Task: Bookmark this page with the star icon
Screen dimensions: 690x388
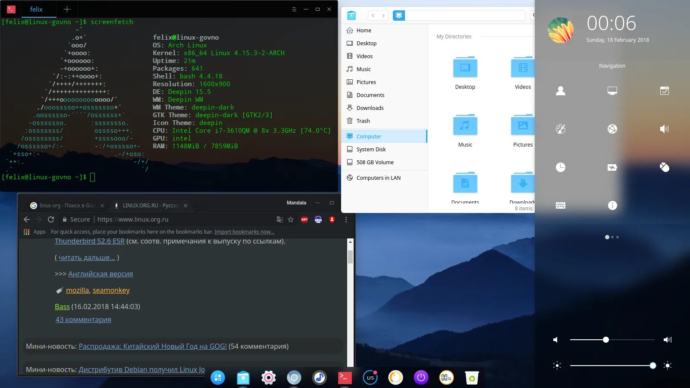Action: point(291,219)
